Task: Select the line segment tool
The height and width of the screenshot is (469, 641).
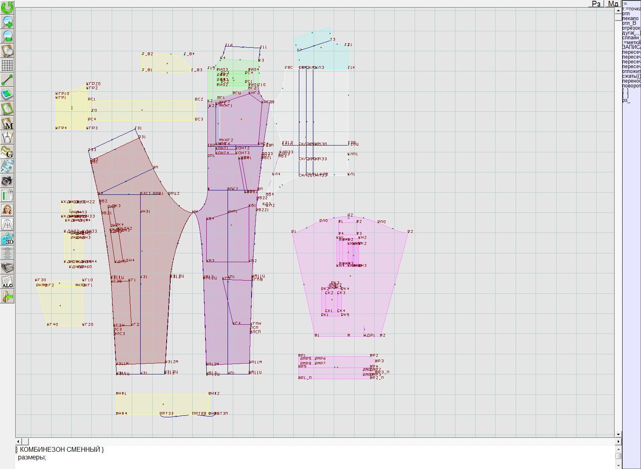Action: 7,80
